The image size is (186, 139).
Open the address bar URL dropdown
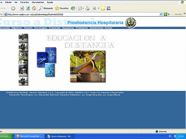(161, 14)
